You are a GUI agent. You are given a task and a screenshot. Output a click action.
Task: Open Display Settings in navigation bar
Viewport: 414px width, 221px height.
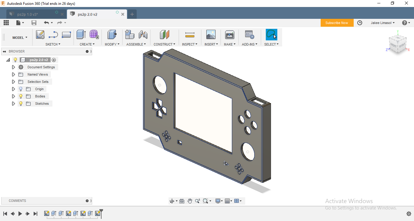click(x=219, y=201)
